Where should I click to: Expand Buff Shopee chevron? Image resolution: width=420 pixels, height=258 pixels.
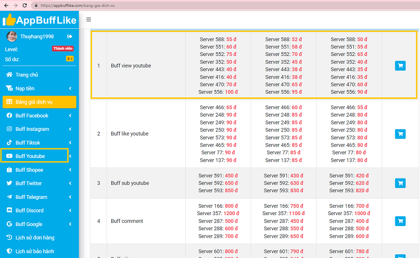tap(70, 170)
